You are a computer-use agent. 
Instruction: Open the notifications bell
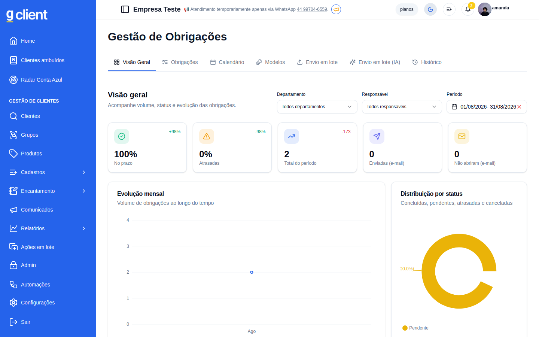pyautogui.click(x=468, y=9)
